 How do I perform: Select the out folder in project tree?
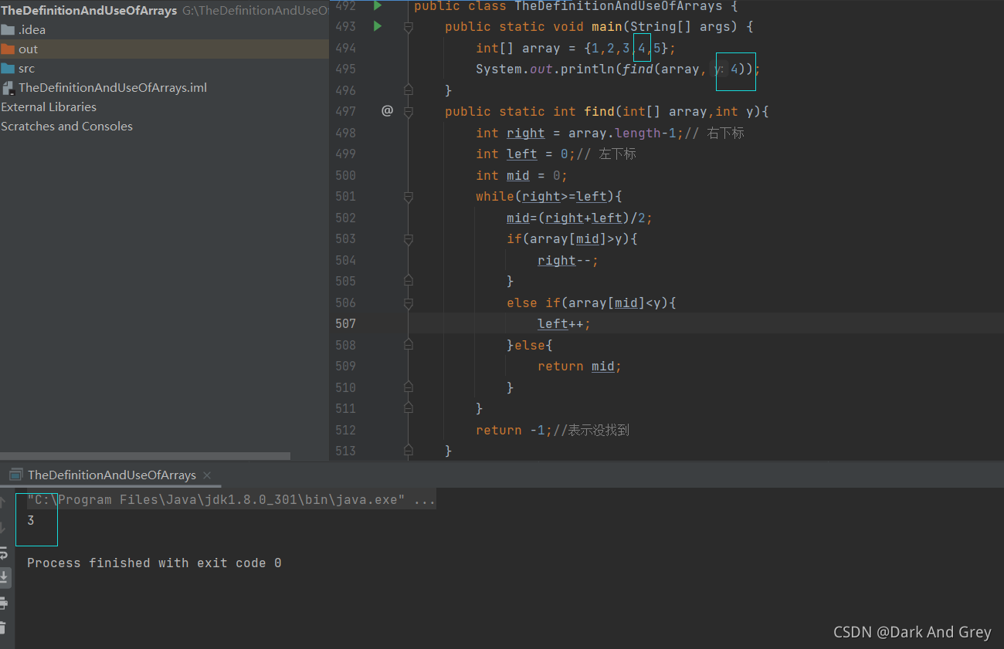28,49
